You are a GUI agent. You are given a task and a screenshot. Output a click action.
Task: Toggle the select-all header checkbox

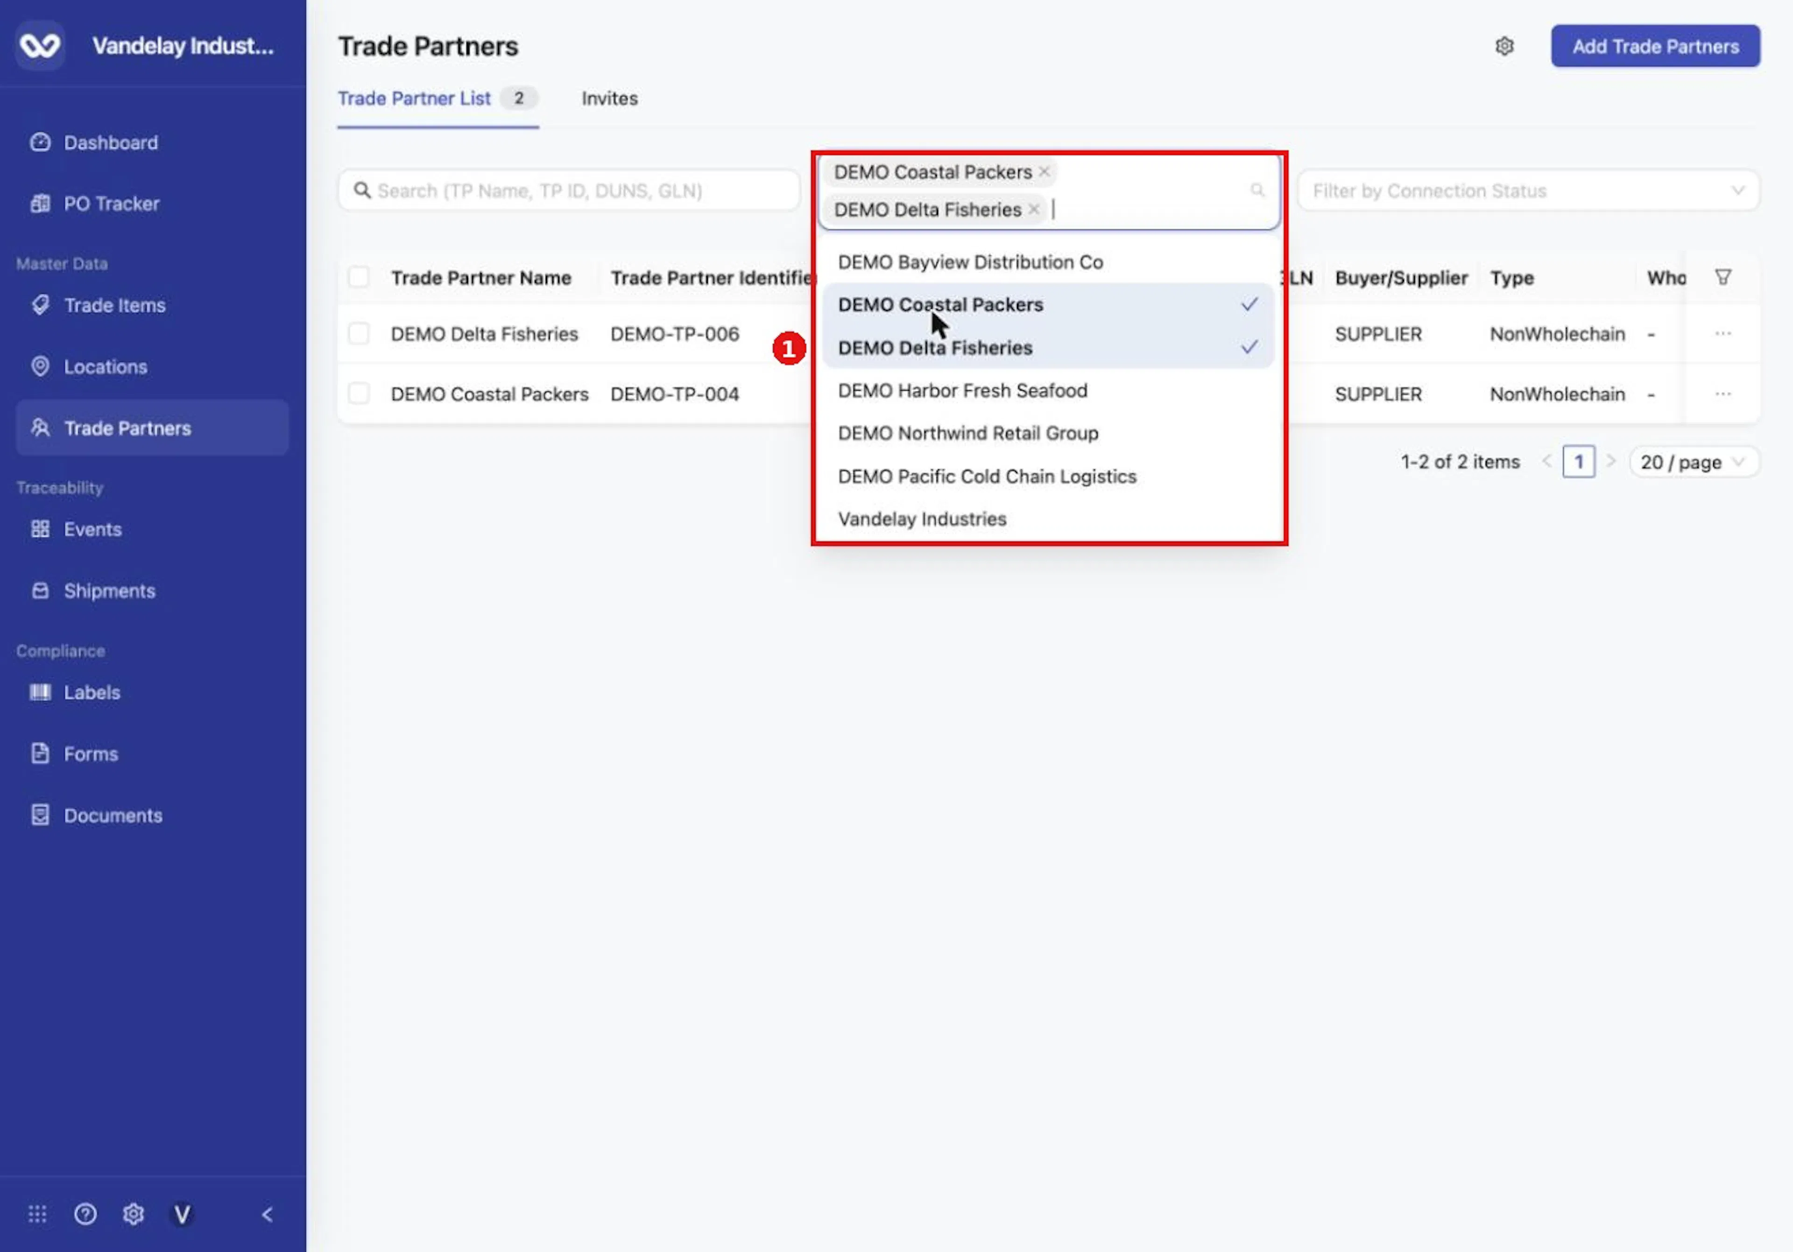tap(359, 277)
